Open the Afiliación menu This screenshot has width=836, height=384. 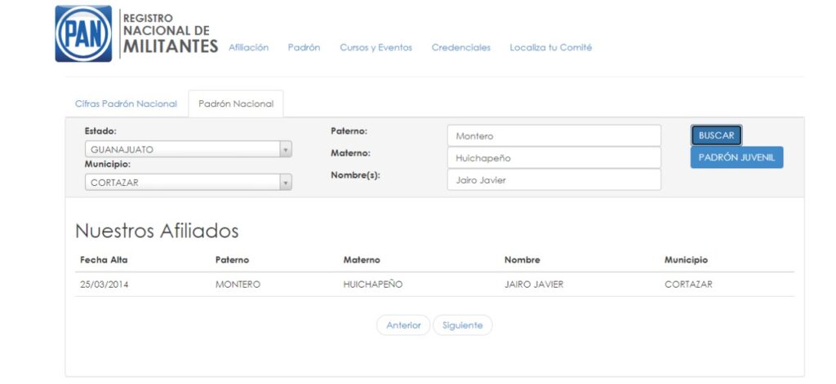pos(248,47)
